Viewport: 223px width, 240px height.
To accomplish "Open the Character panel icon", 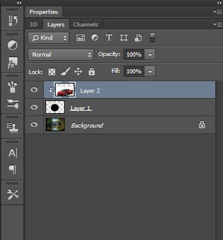I will click(x=13, y=153).
